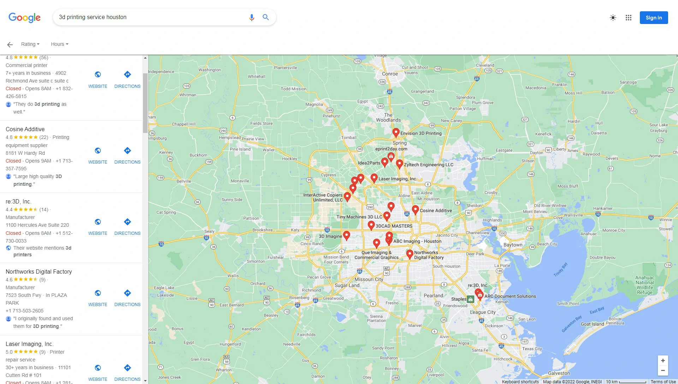Screen dimensions: 678x384
Task: Click the microphone icon in the search bar
Action: [x=251, y=17]
